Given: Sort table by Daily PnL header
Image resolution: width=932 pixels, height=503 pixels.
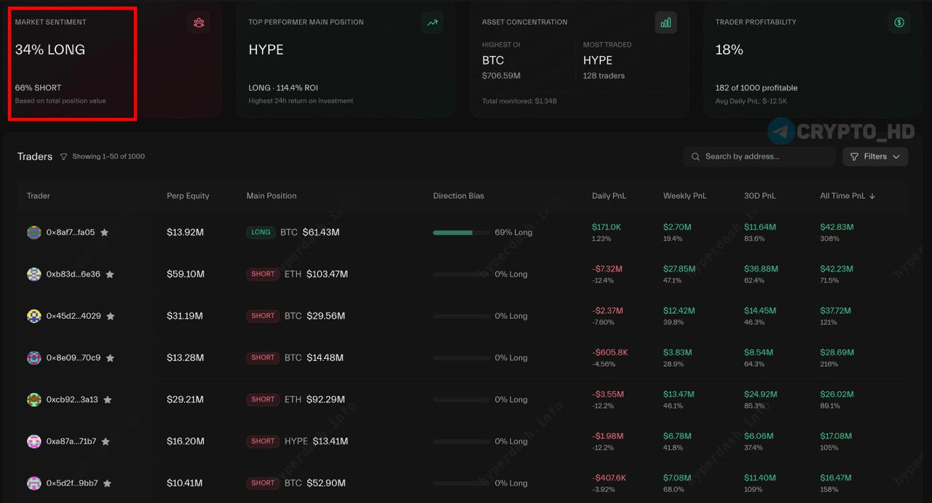Looking at the screenshot, I should click(609, 196).
